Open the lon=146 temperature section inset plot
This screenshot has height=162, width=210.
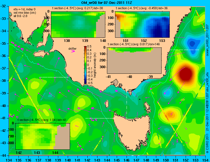[134, 61]
